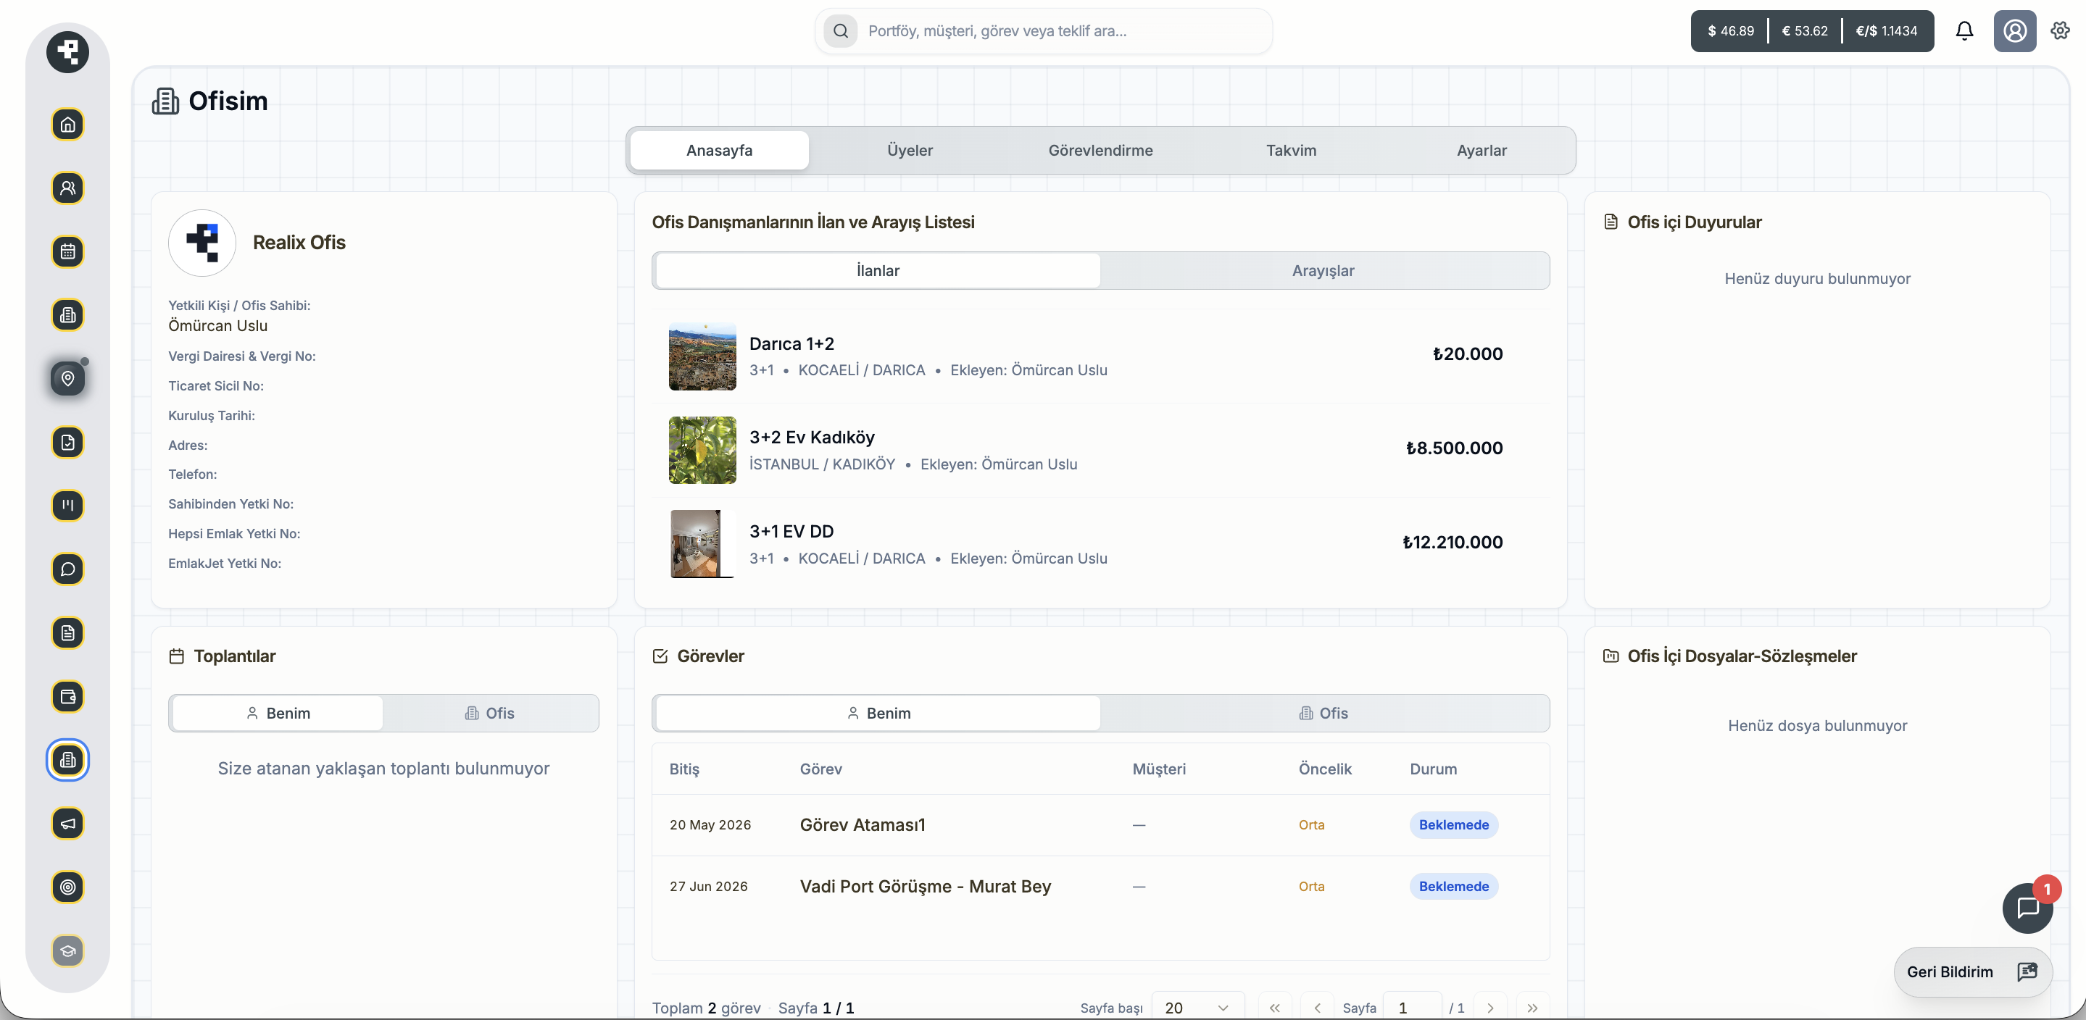Click the Durum column header
The image size is (2086, 1020).
(x=1434, y=769)
